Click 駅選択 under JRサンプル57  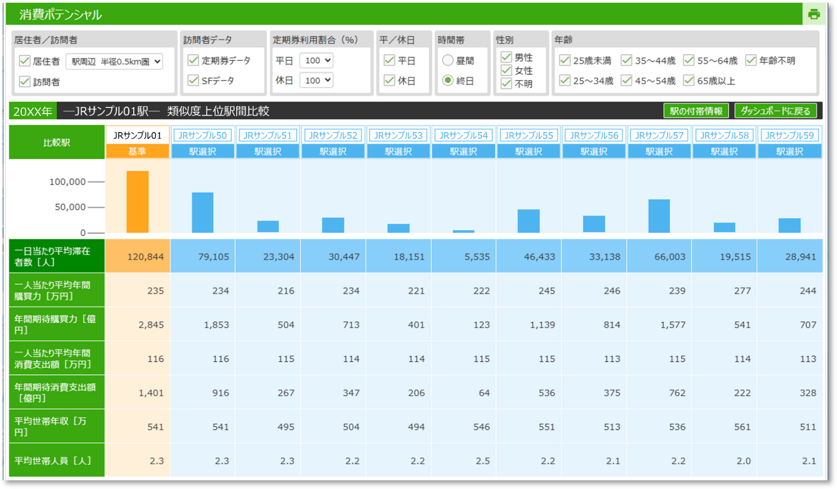point(659,152)
